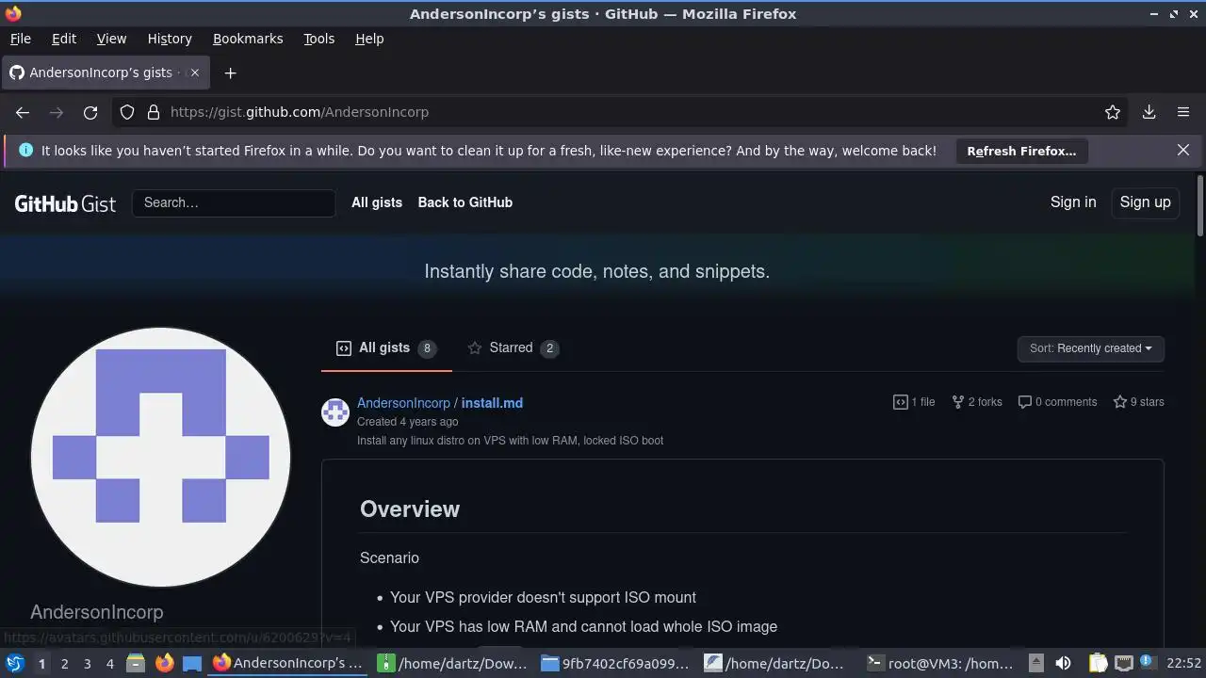The height and width of the screenshot is (678, 1206).
Task: Click the Overview heading in gist
Action: point(410,509)
